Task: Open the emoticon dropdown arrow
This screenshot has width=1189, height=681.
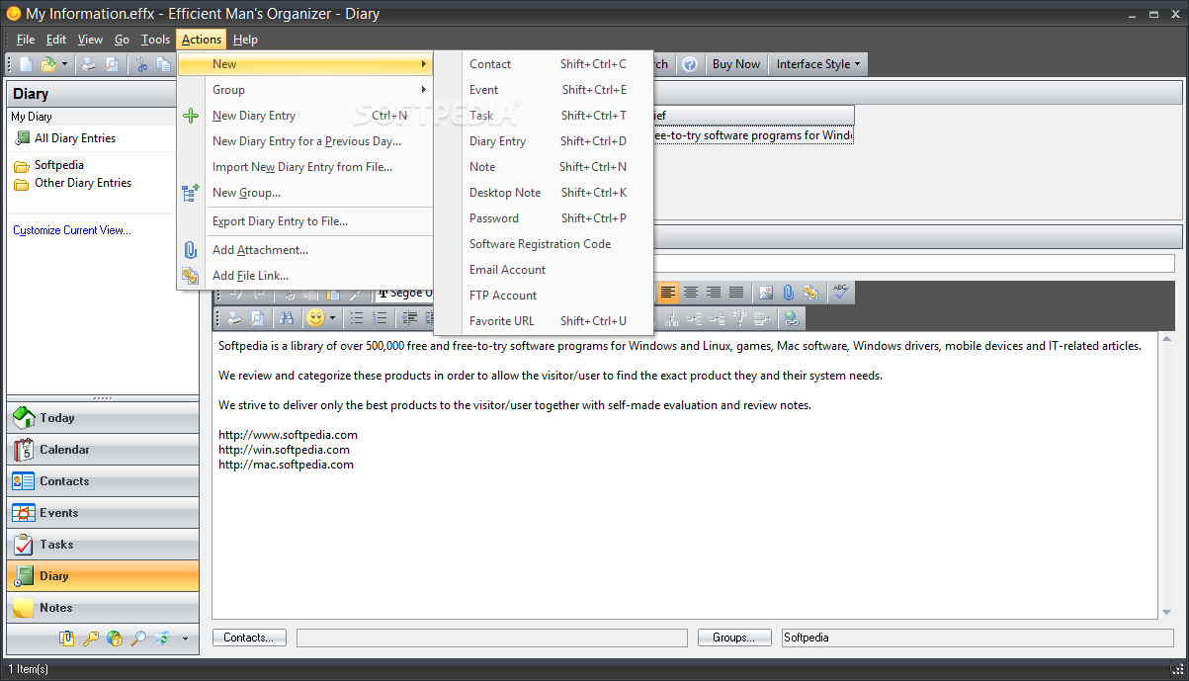Action: [333, 318]
